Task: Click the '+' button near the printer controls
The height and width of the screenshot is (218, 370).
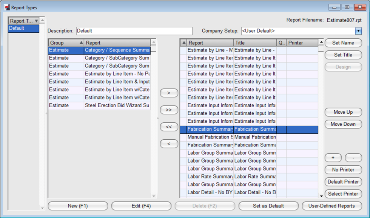Action: point(333,158)
